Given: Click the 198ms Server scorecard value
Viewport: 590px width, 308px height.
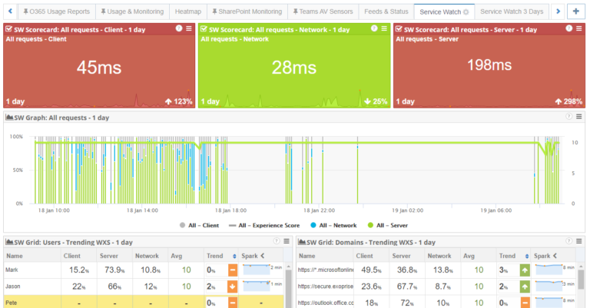Looking at the screenshot, I should [489, 65].
